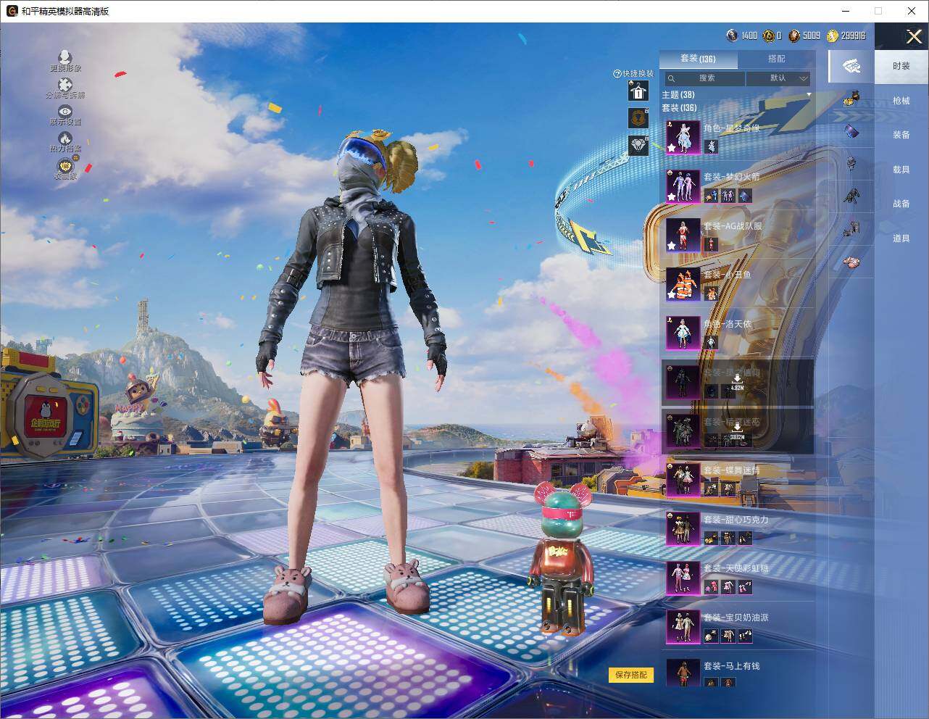Open the 收藏家 collector badge icon

(x=65, y=165)
